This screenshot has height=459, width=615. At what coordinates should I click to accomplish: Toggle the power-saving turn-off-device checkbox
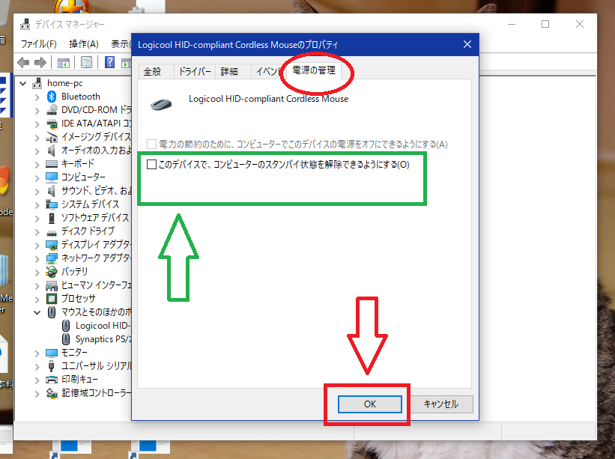151,145
